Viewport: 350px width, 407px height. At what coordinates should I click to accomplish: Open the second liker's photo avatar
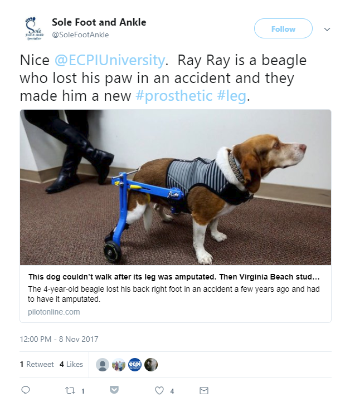tap(119, 364)
